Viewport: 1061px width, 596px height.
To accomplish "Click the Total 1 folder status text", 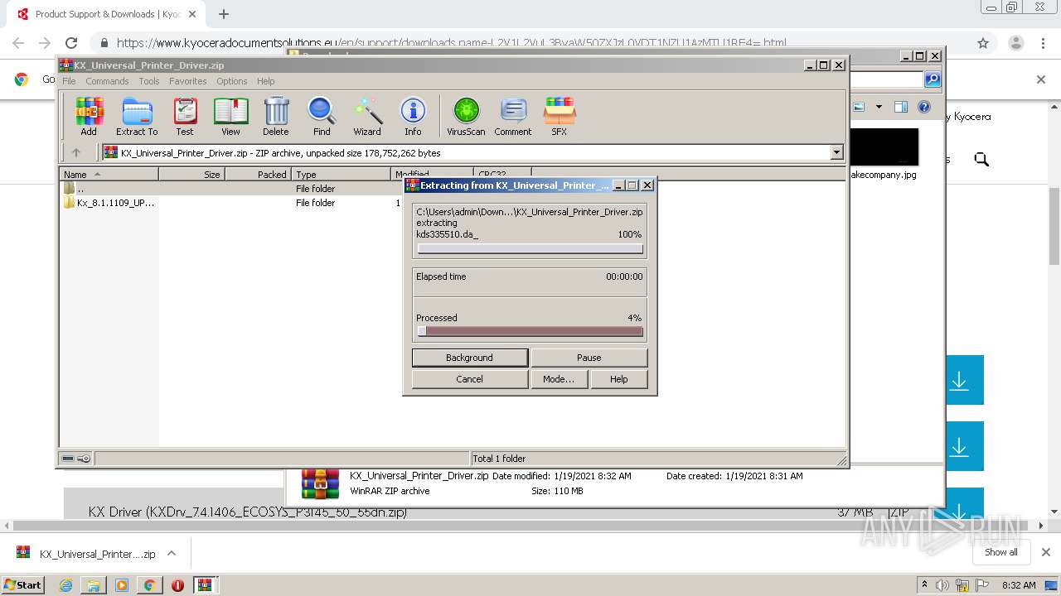I will 499,459.
